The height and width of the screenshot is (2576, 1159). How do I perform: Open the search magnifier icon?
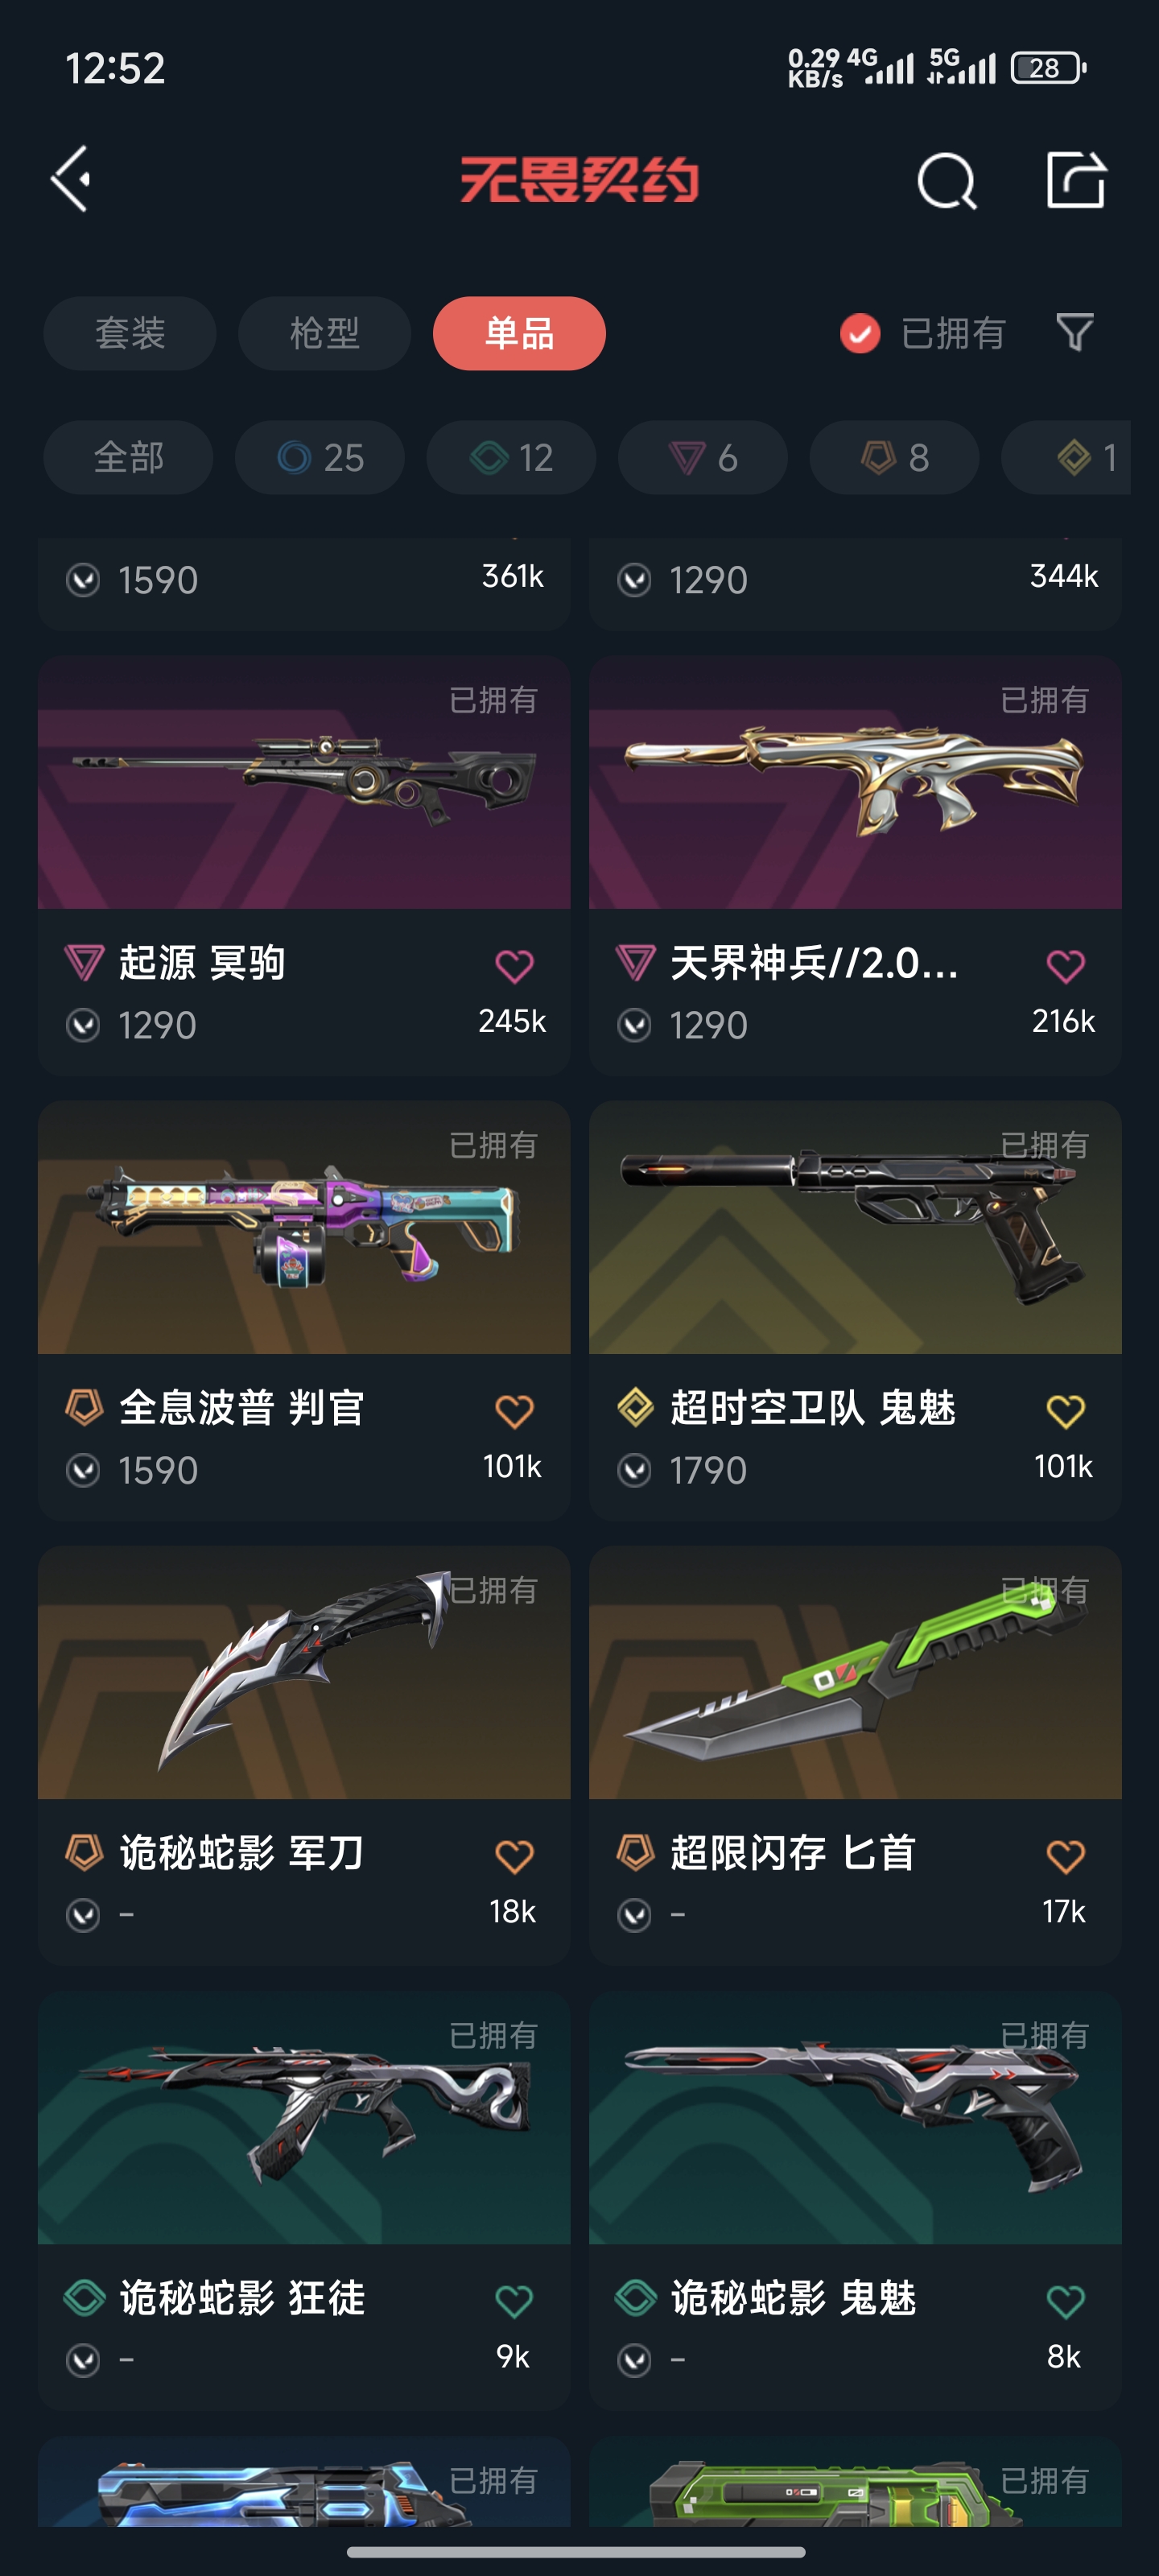[x=946, y=181]
